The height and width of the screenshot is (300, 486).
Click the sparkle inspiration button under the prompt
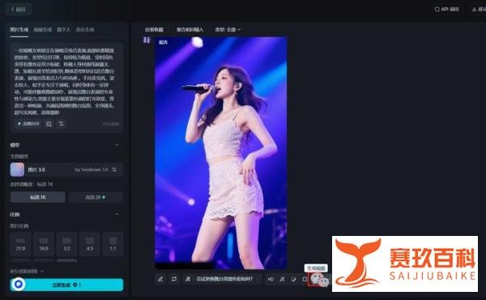point(28,124)
